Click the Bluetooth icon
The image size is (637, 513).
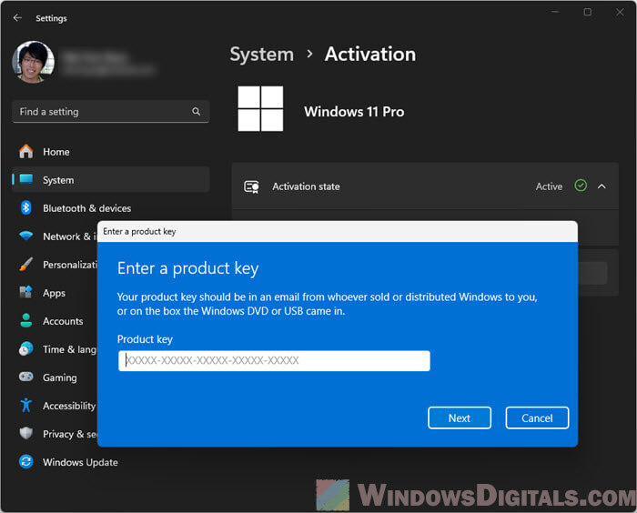click(26, 207)
